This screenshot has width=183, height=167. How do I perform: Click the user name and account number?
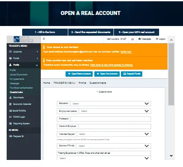pos(116,39)
